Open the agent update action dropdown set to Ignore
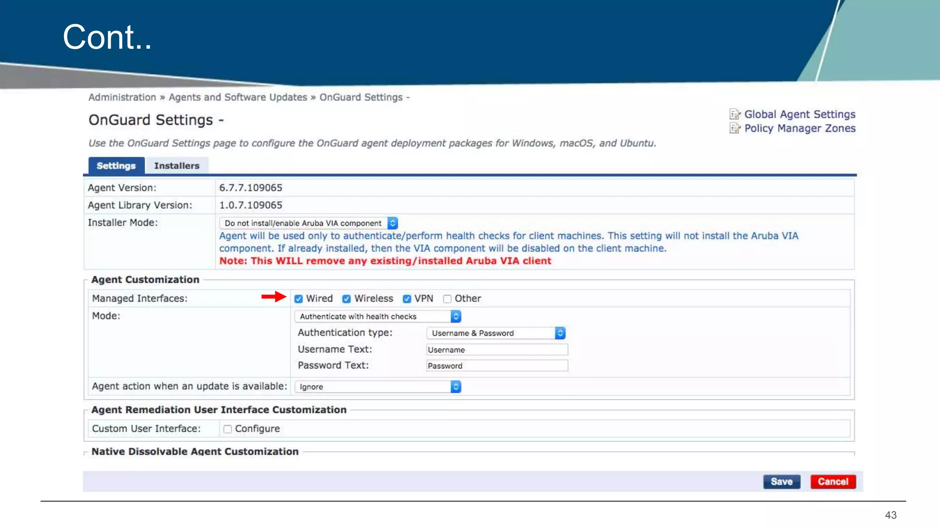 coord(378,387)
